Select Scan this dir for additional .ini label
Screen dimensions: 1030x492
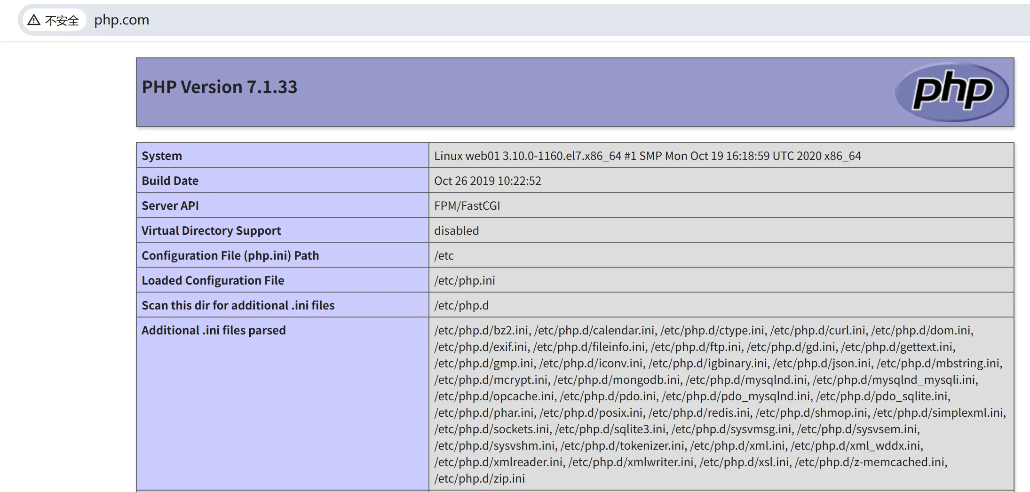[238, 305]
